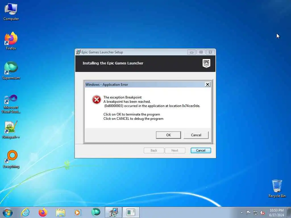Click the Setup title bar installer icon
The height and width of the screenshot is (218, 291).
tap(78, 52)
